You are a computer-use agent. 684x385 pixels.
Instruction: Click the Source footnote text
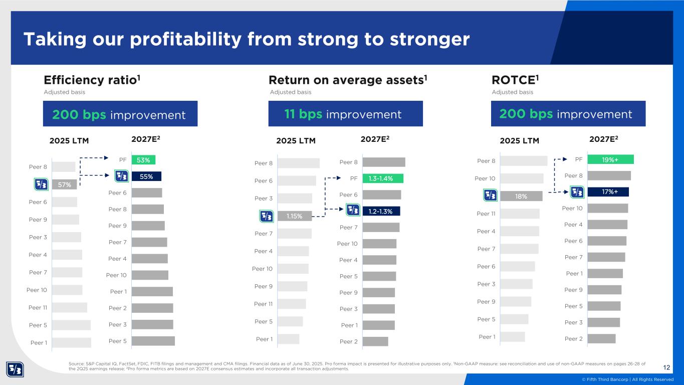[x=356, y=366]
